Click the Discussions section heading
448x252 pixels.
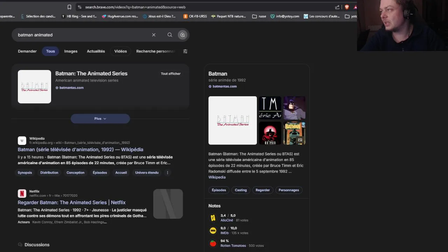coord(37,245)
